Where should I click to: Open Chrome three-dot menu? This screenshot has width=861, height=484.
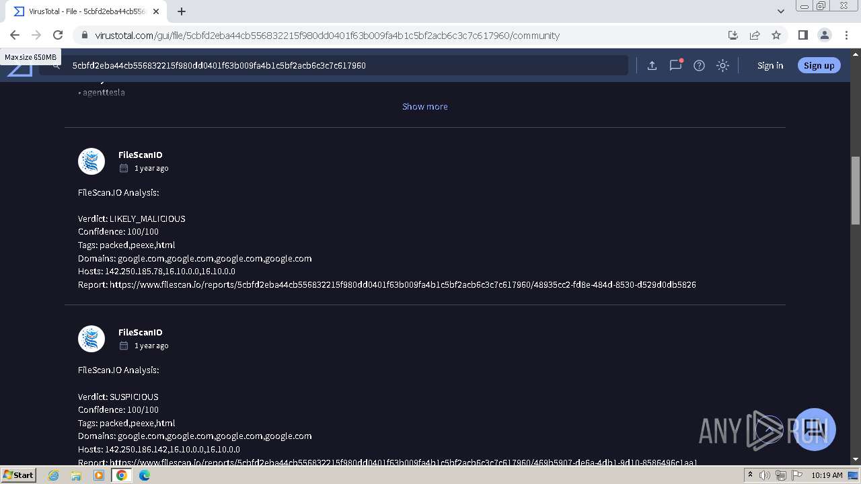(846, 35)
